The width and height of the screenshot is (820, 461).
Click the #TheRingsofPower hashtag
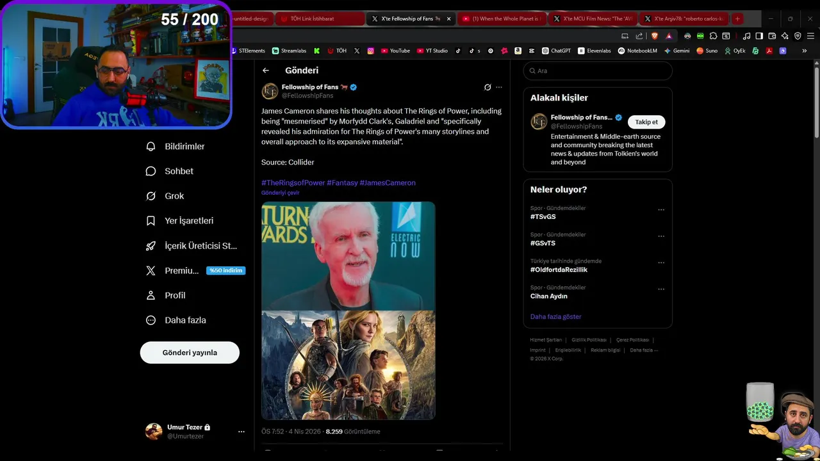click(293, 182)
